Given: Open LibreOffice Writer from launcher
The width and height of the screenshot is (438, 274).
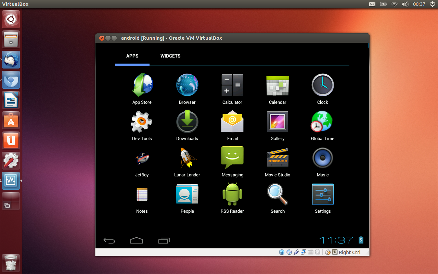Looking at the screenshot, I should click(x=11, y=100).
